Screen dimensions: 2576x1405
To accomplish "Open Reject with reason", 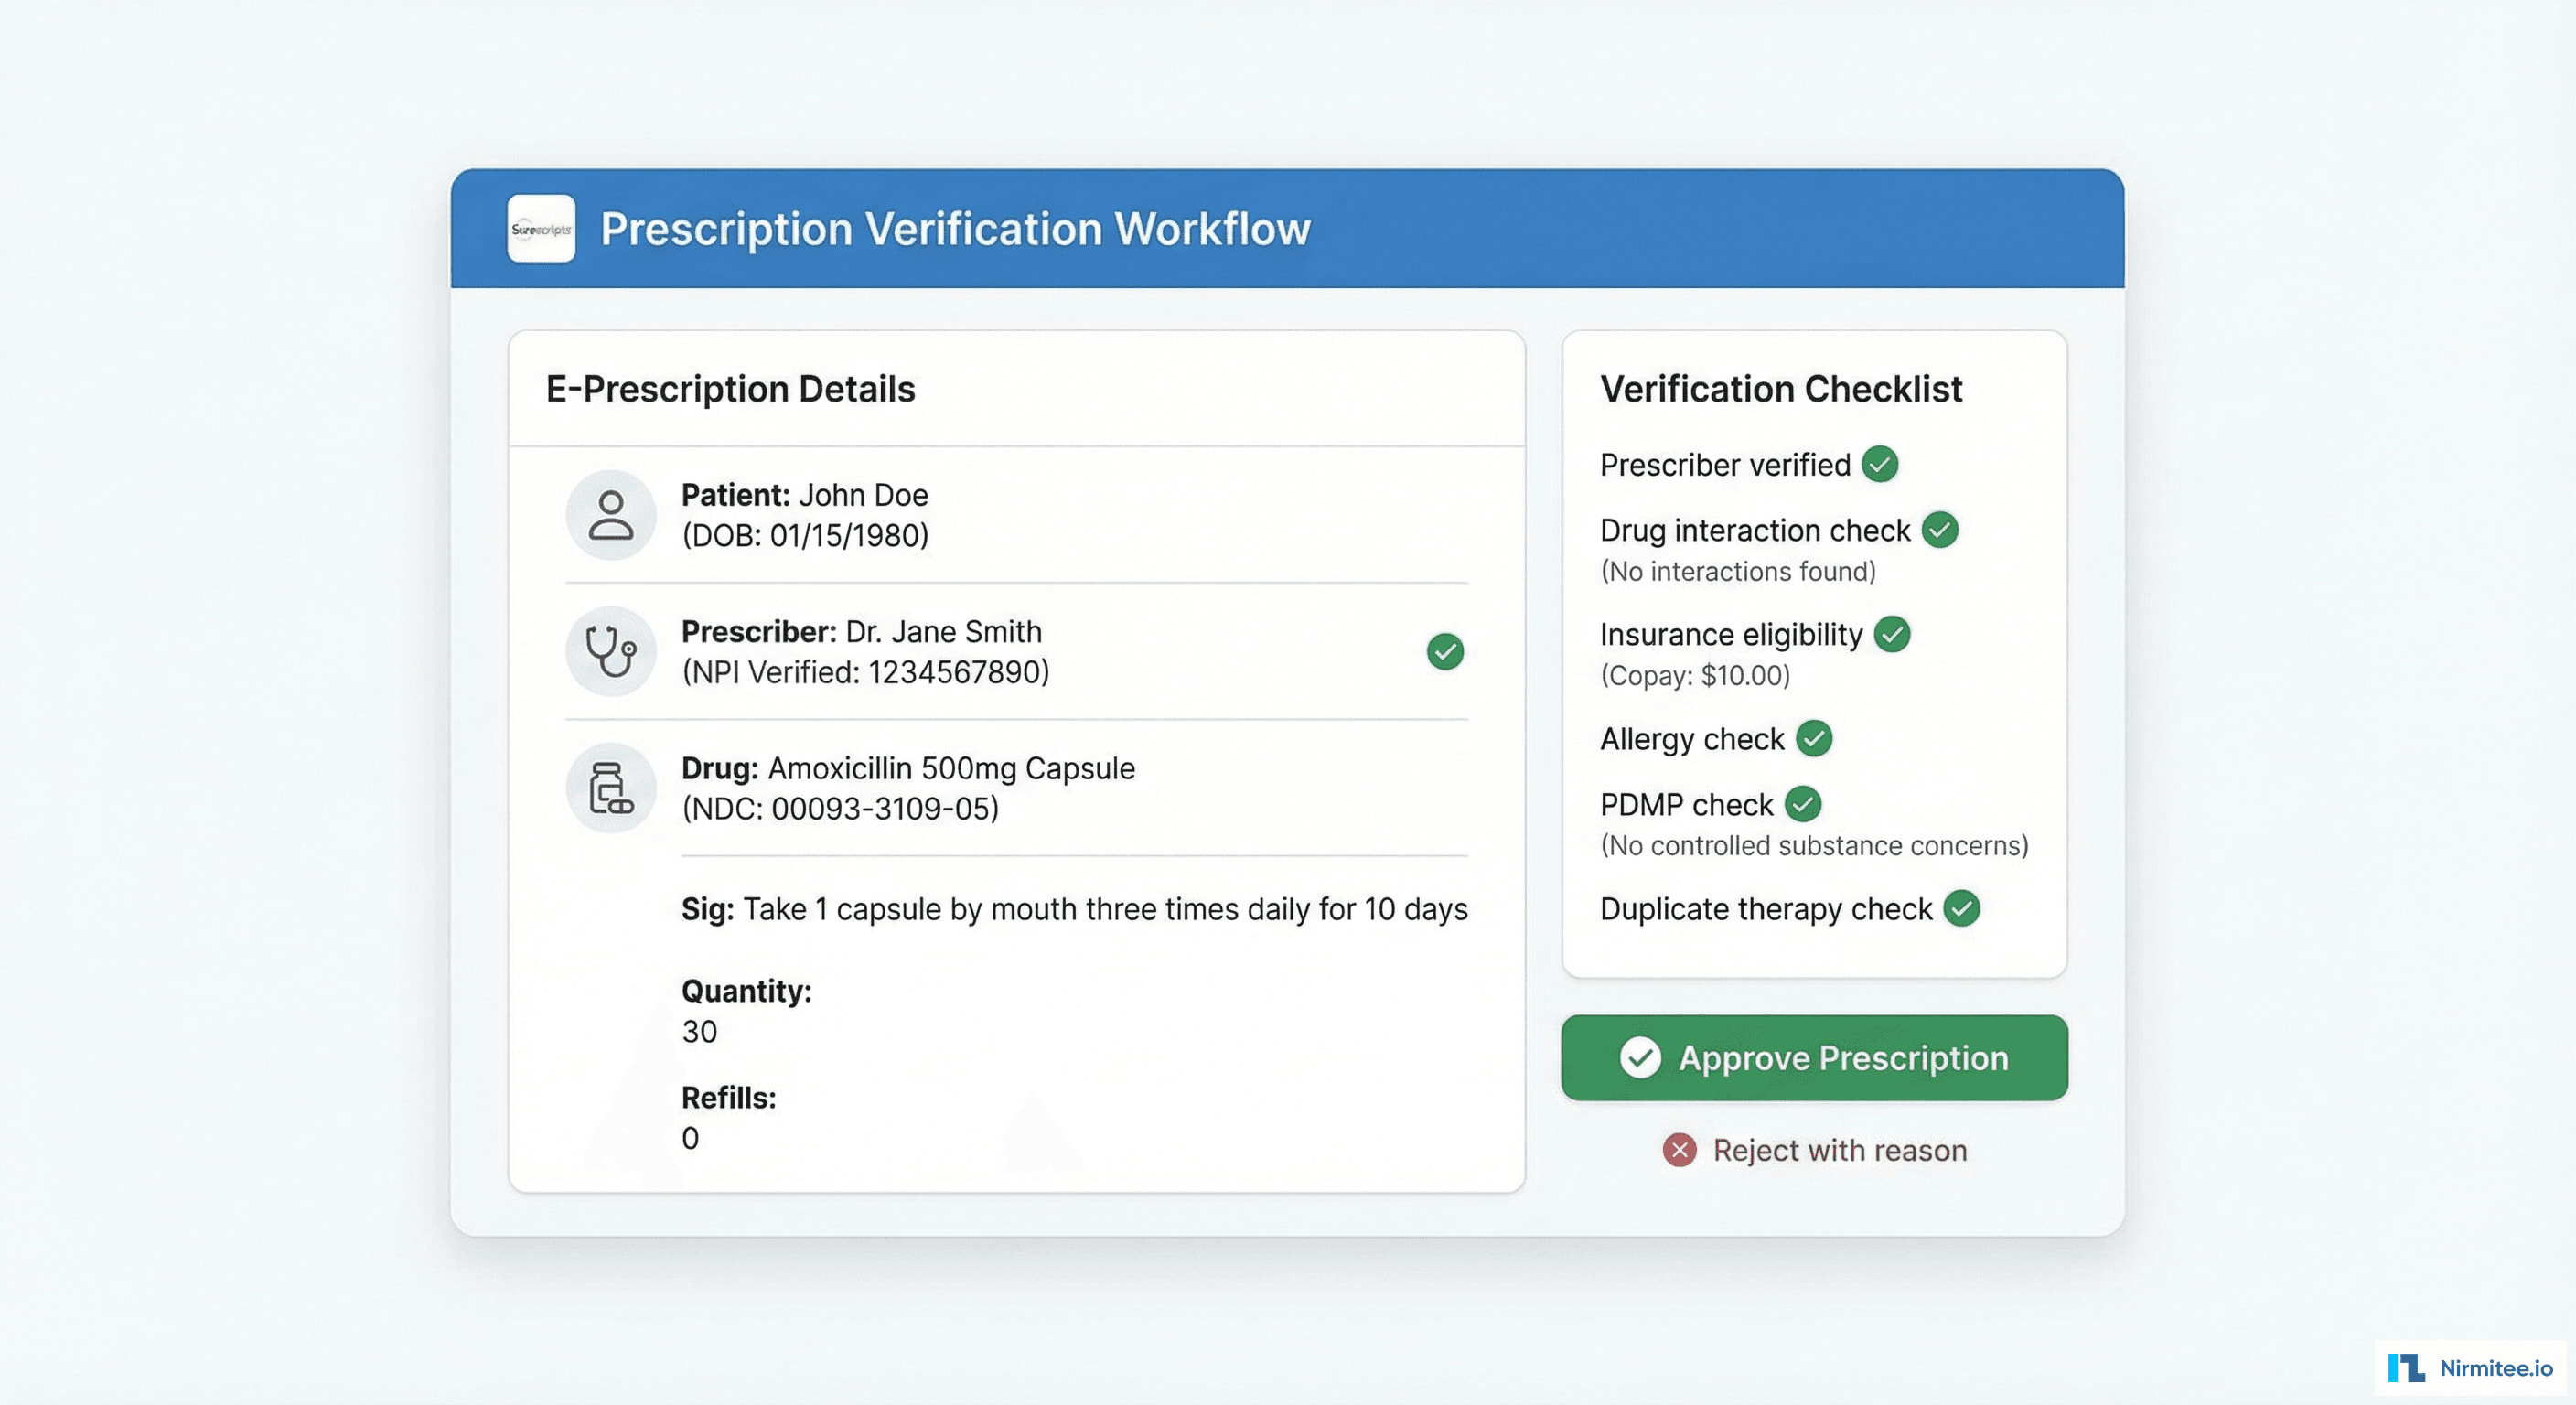I will tap(1840, 1150).
